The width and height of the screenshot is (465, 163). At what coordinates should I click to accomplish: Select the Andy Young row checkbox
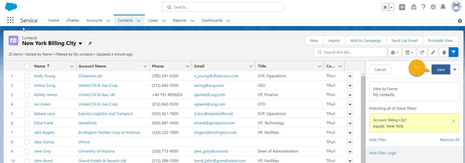pyautogui.click(x=27, y=76)
